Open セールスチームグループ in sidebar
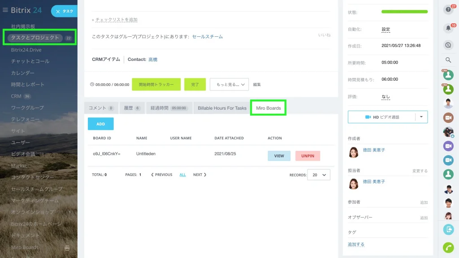Image resolution: width=459 pixels, height=258 pixels. coord(37,189)
